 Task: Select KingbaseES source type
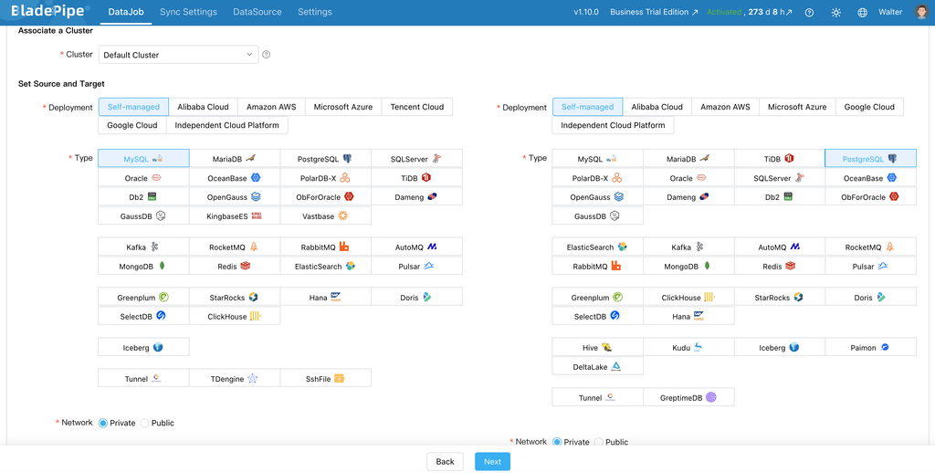point(235,215)
